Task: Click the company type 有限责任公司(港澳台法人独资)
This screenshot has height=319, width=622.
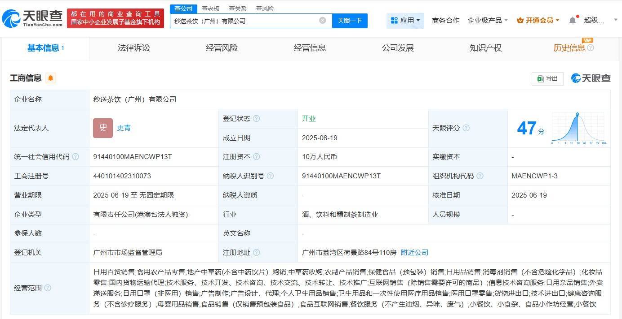Action: pyautogui.click(x=141, y=215)
